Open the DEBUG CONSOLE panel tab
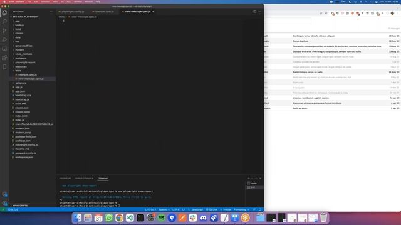Image resolution: width=401 pixels, height=225 pixels. pos(84,178)
